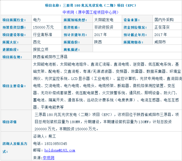Image resolution: width=182 pixels, height=161 pixels.
Task: Click the details line mentioning 180MW capacity
Action: (x=103, y=122)
